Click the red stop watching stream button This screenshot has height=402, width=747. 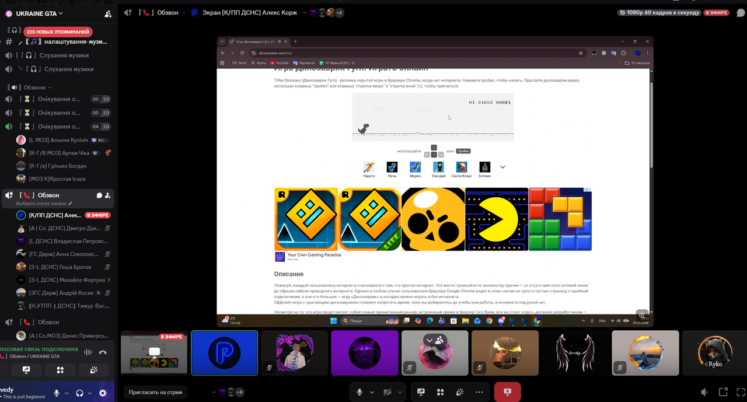coord(507,392)
